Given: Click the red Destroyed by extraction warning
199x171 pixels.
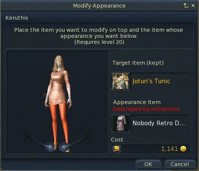Looking at the screenshot, I should pyautogui.click(x=146, y=109).
